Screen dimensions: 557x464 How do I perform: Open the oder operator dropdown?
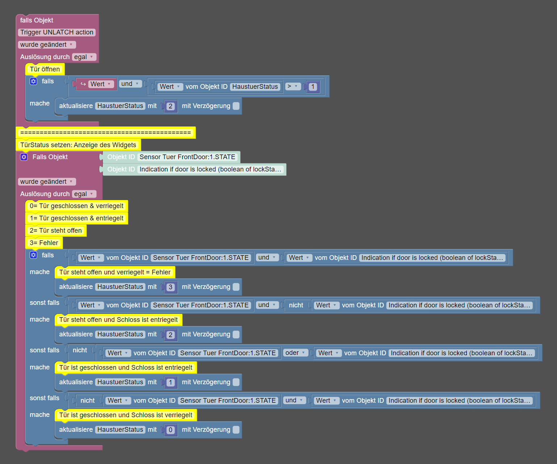click(296, 353)
